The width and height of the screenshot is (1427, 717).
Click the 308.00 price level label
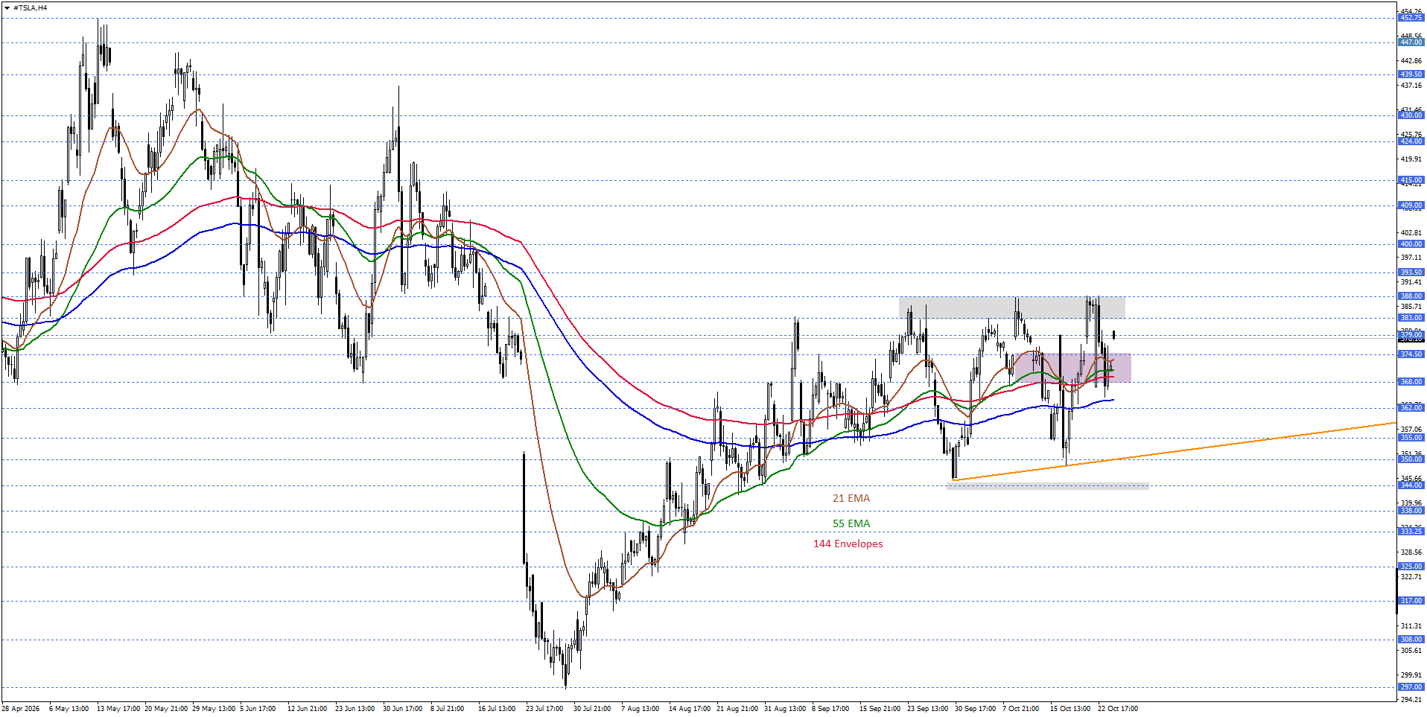[x=1411, y=640]
